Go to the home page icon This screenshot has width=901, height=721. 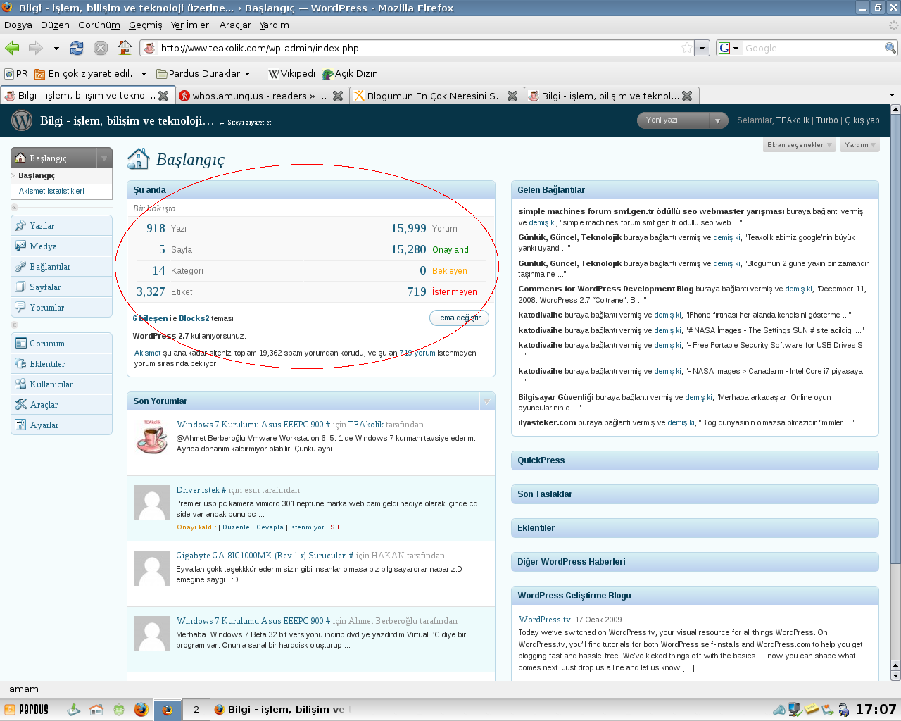125,48
